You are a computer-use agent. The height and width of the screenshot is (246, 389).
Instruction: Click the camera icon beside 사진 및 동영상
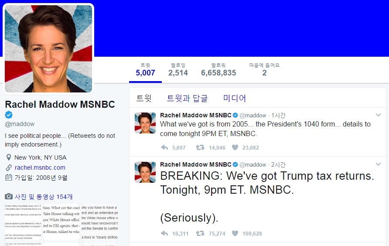pyautogui.click(x=8, y=197)
